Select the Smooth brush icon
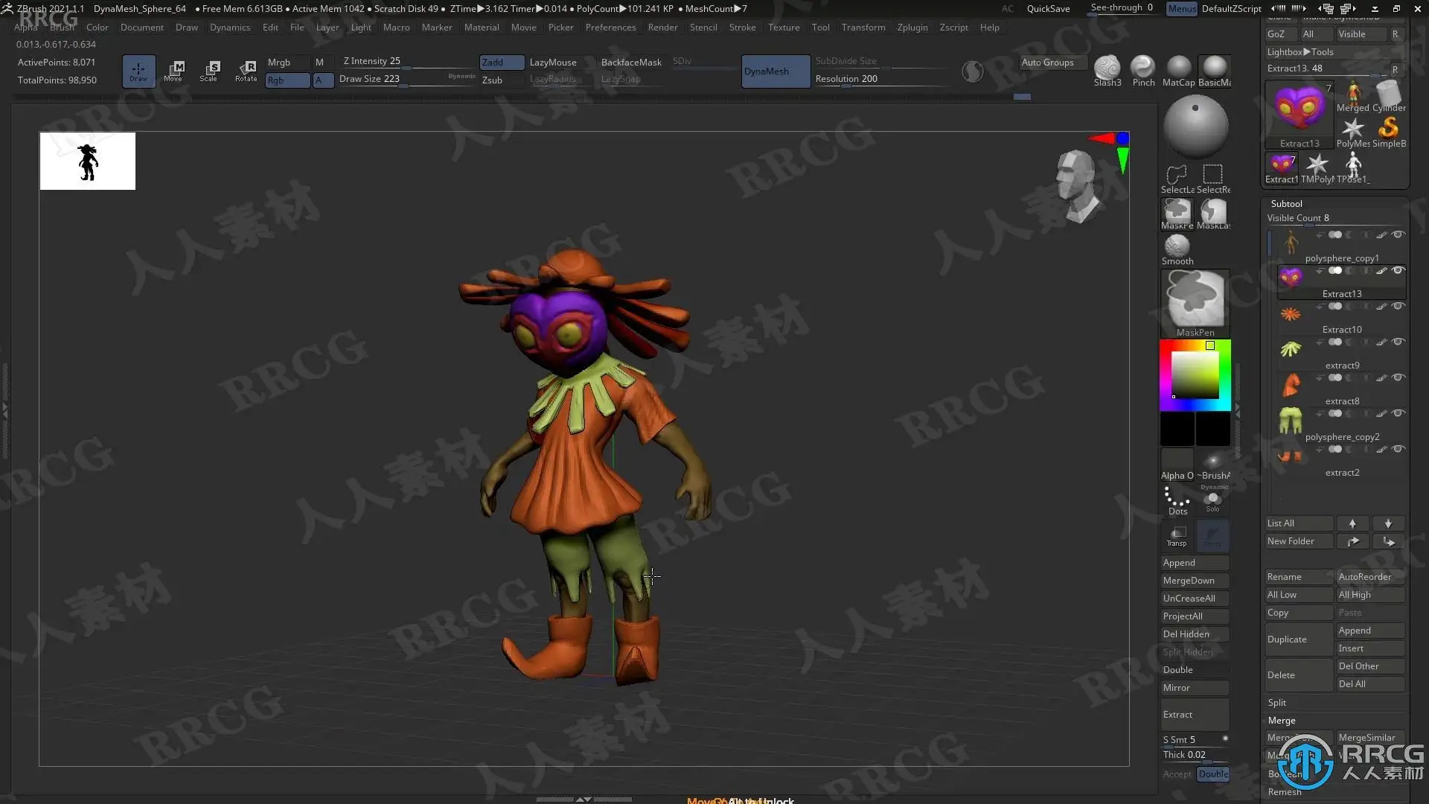1429x804 pixels. click(1177, 249)
